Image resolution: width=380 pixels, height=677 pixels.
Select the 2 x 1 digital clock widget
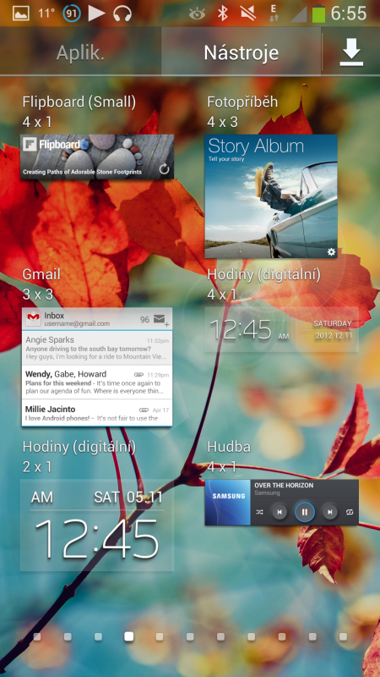97,525
